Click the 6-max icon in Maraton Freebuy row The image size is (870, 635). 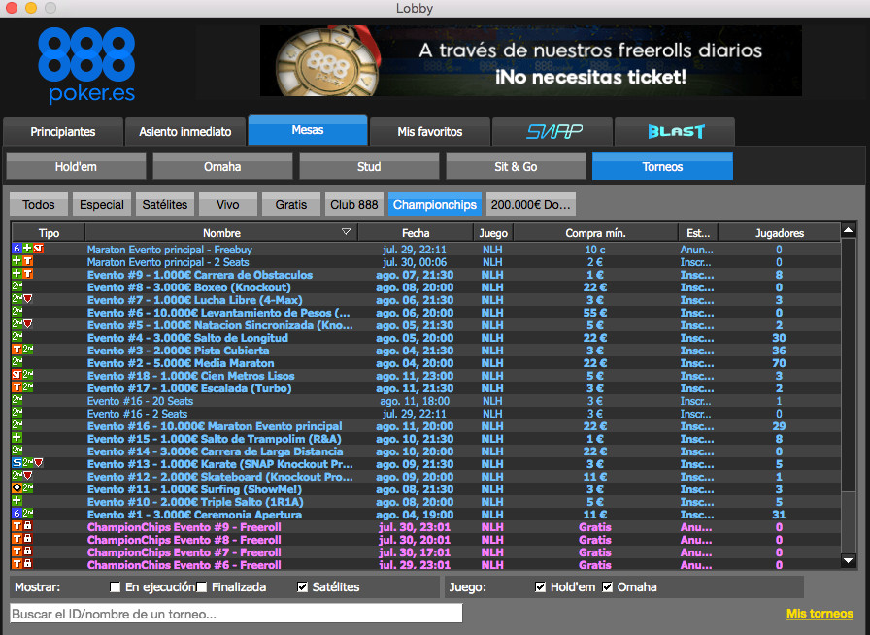click(x=17, y=249)
